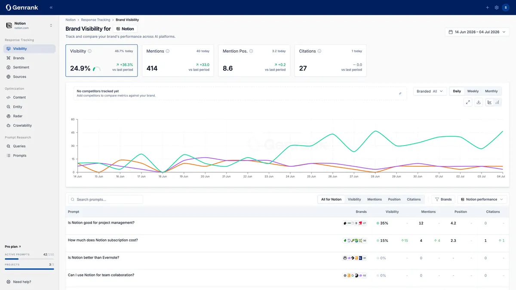
Task: Click the Pro plan link
Action: (x=13, y=247)
